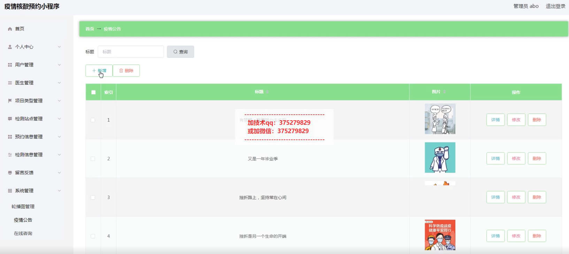
Task: Click the icon beside 留言反馈
Action: click(10, 173)
